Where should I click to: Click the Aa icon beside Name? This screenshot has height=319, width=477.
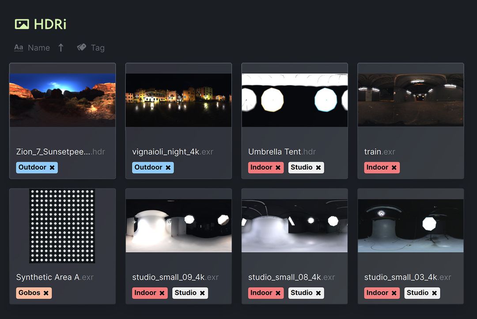pyautogui.click(x=18, y=47)
